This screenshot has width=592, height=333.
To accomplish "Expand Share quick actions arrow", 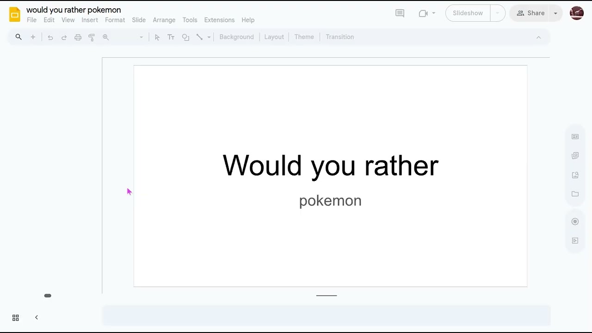I will pos(555,13).
